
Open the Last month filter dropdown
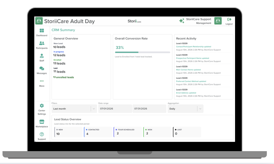click(x=74, y=109)
